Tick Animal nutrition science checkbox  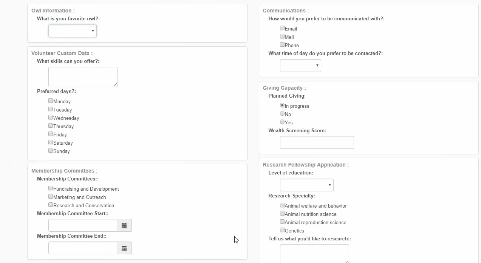click(x=282, y=213)
